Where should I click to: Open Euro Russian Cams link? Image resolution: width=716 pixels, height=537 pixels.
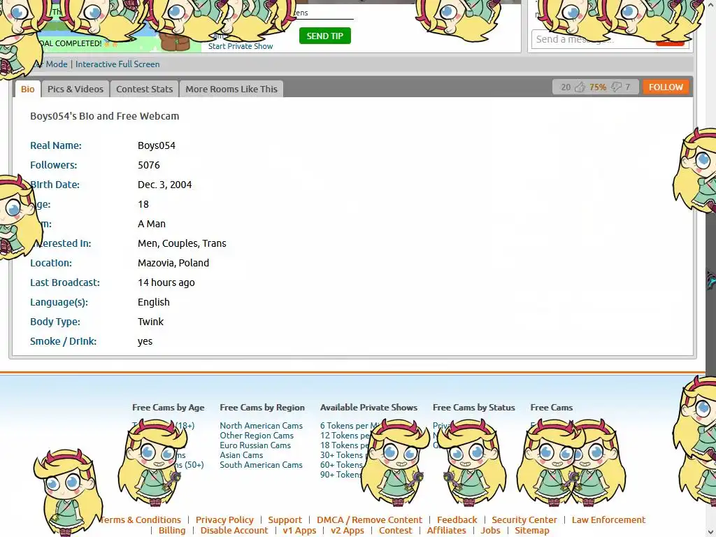click(255, 445)
